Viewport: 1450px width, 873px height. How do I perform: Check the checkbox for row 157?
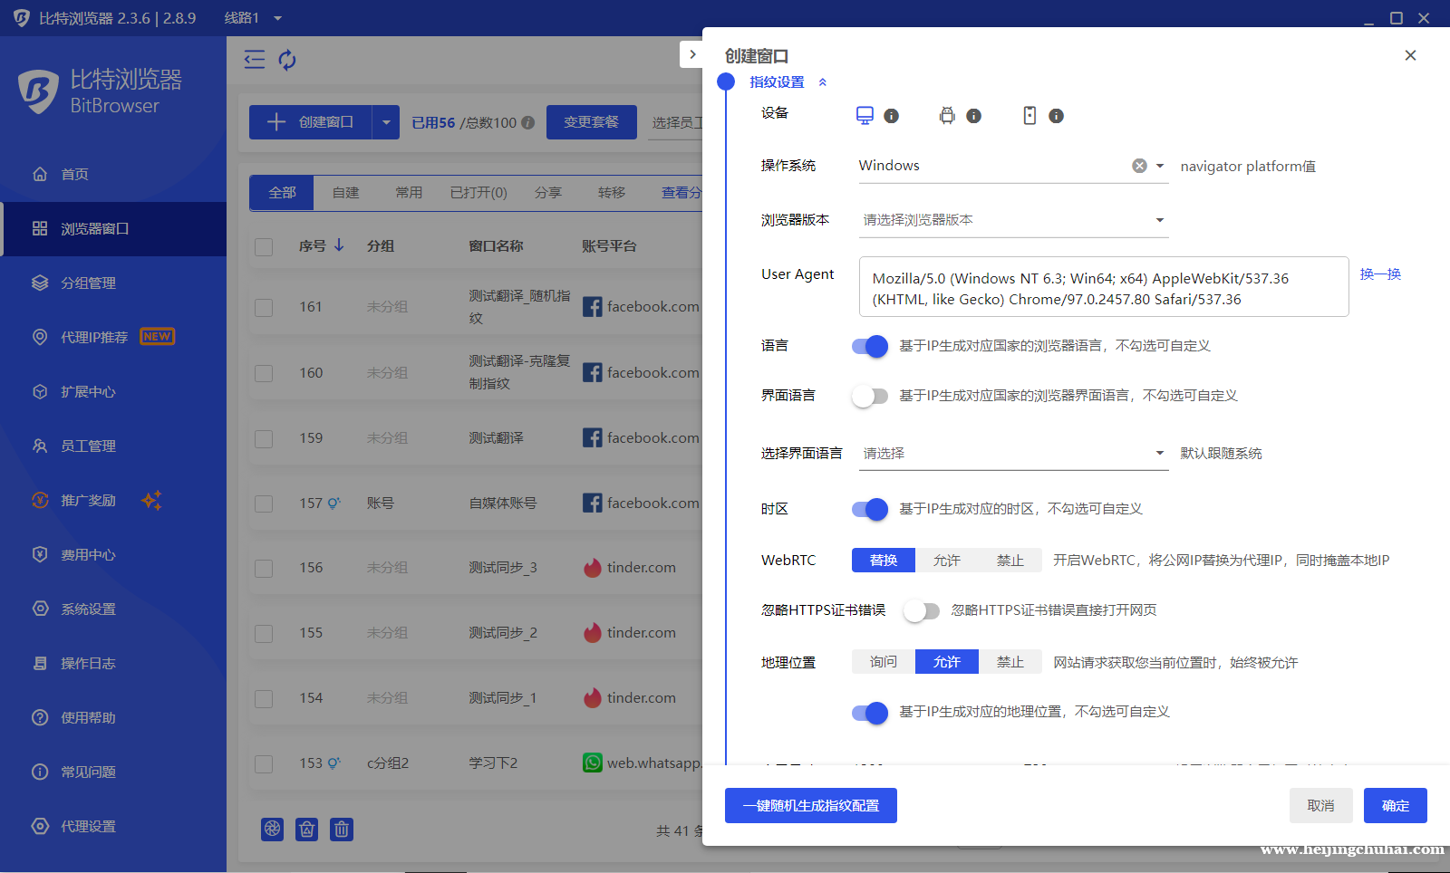[x=264, y=504]
